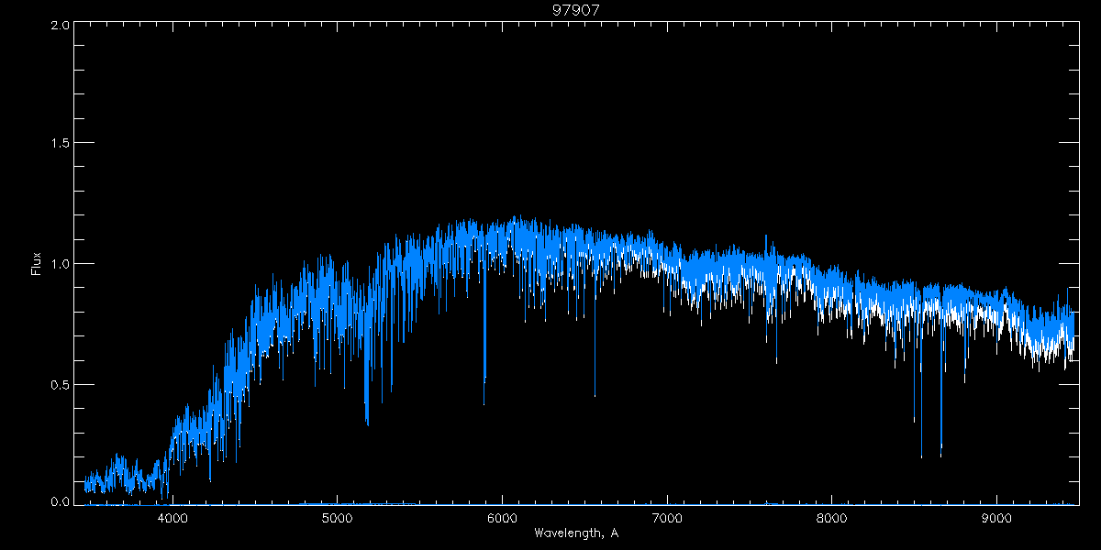Click the plot title 97907
Screen dimensions: 1101x550
pos(576,10)
